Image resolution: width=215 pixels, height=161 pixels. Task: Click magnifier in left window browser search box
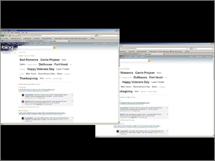pyautogui.click(x=118, y=36)
